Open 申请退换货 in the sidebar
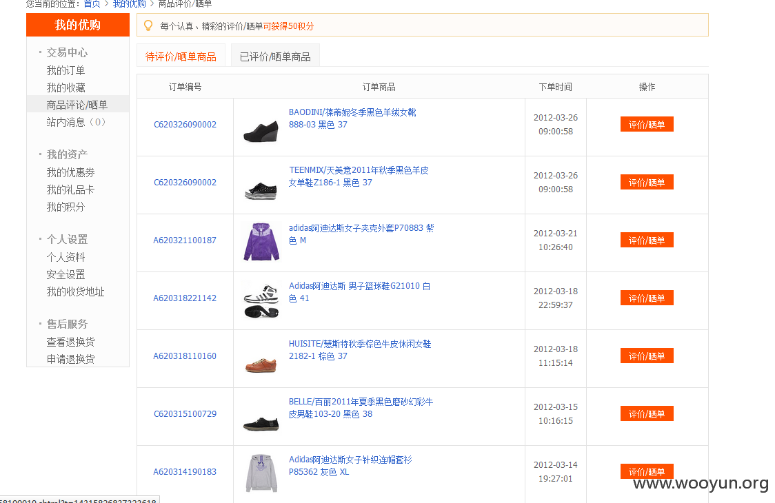The width and height of the screenshot is (775, 503). (71, 359)
